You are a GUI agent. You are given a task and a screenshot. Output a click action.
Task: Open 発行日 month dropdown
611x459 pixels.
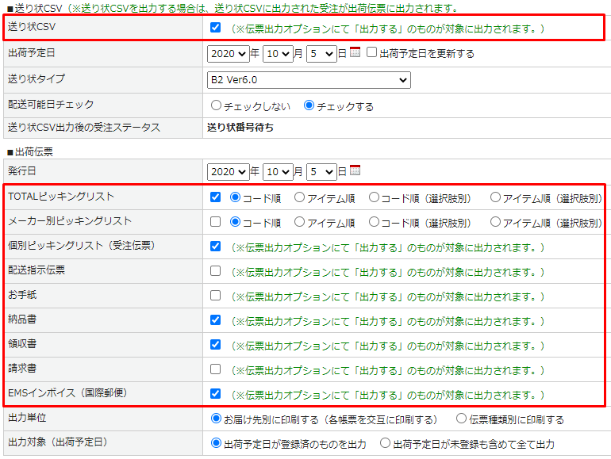click(278, 171)
